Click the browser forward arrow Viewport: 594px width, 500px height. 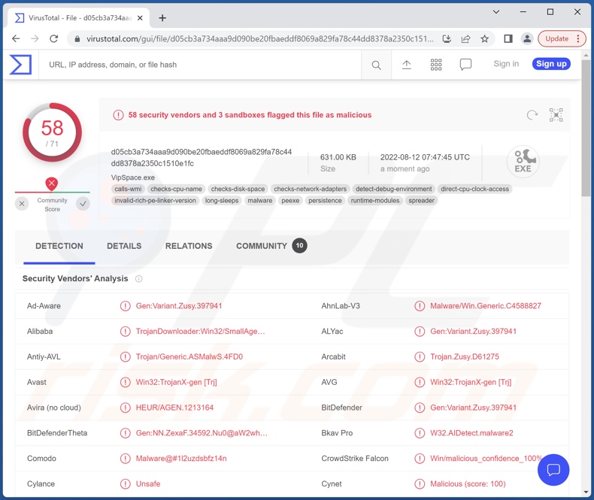pos(35,38)
